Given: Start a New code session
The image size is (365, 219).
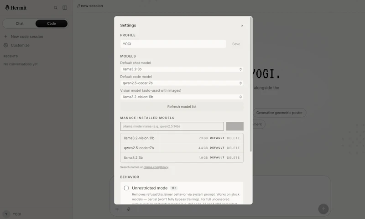Looking at the screenshot, I should click(27, 36).
